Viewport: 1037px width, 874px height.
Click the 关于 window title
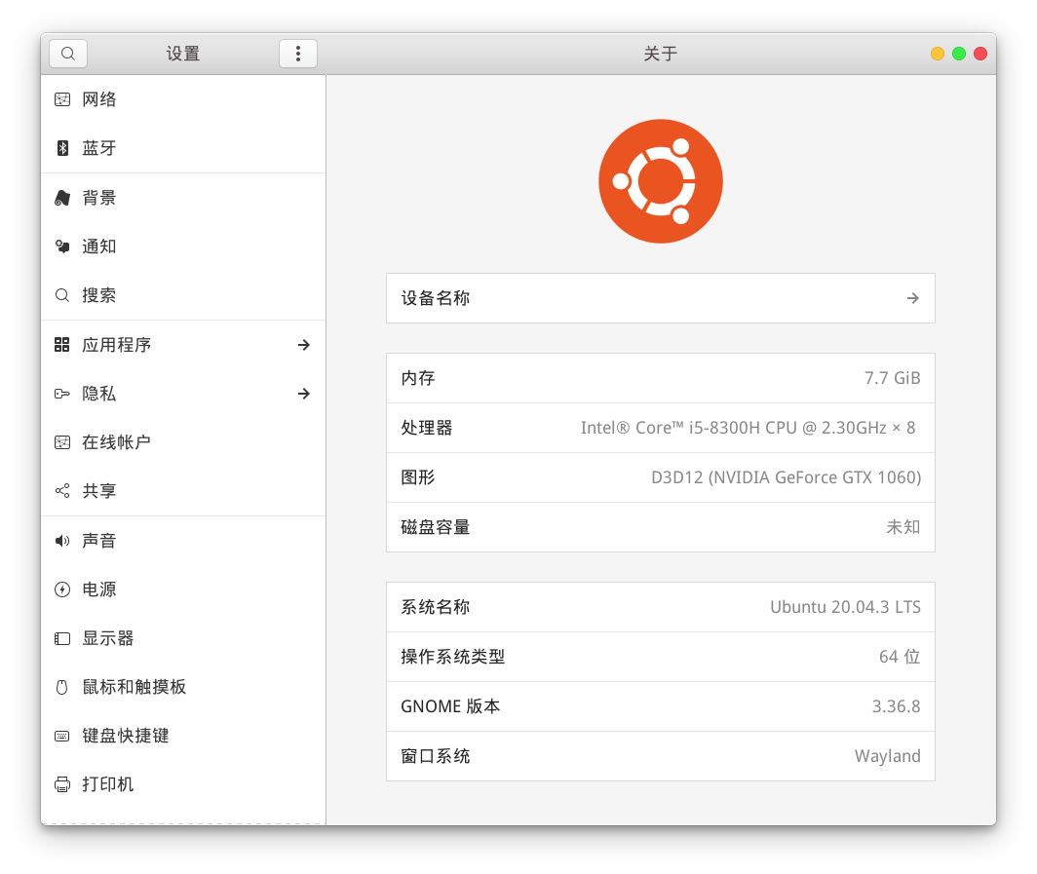click(661, 54)
